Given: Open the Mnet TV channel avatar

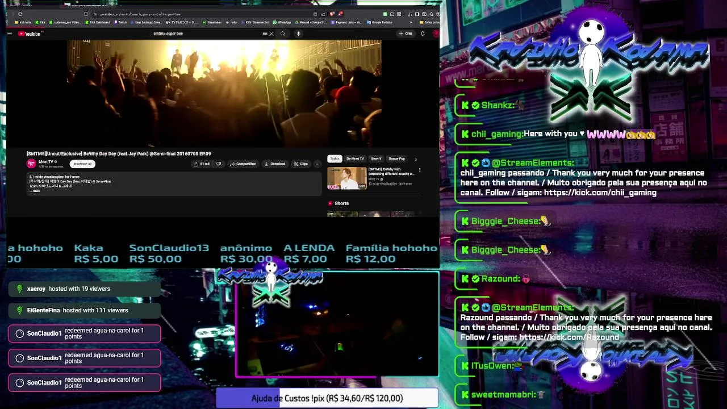Looking at the screenshot, I should tap(31, 164).
